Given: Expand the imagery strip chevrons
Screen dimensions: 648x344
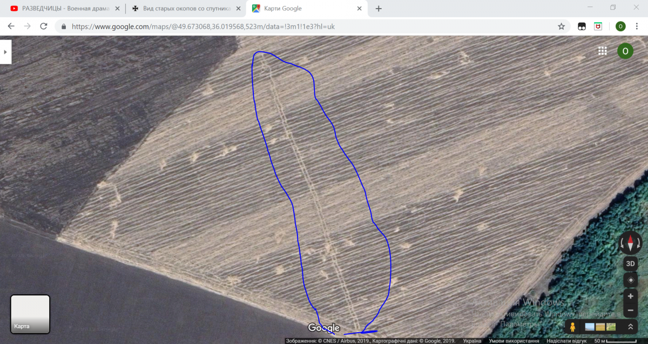Looking at the screenshot, I should 630,327.
